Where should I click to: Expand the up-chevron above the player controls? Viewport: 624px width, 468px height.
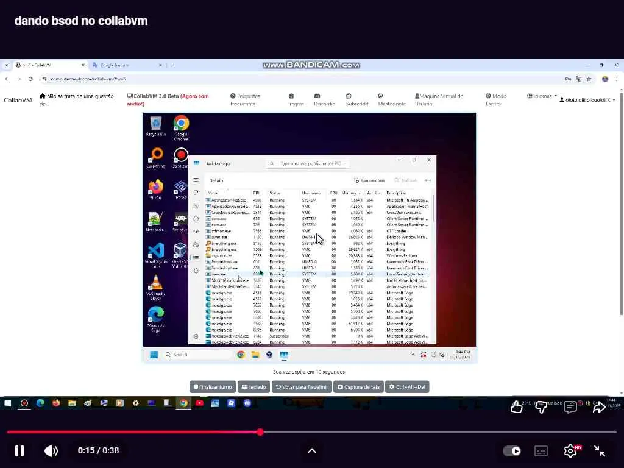coord(312,450)
